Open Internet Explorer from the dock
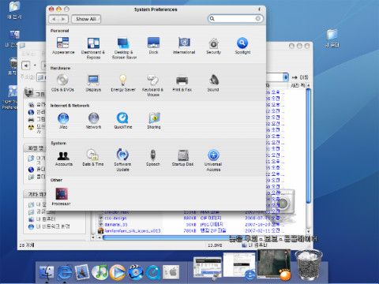 click(x=65, y=272)
